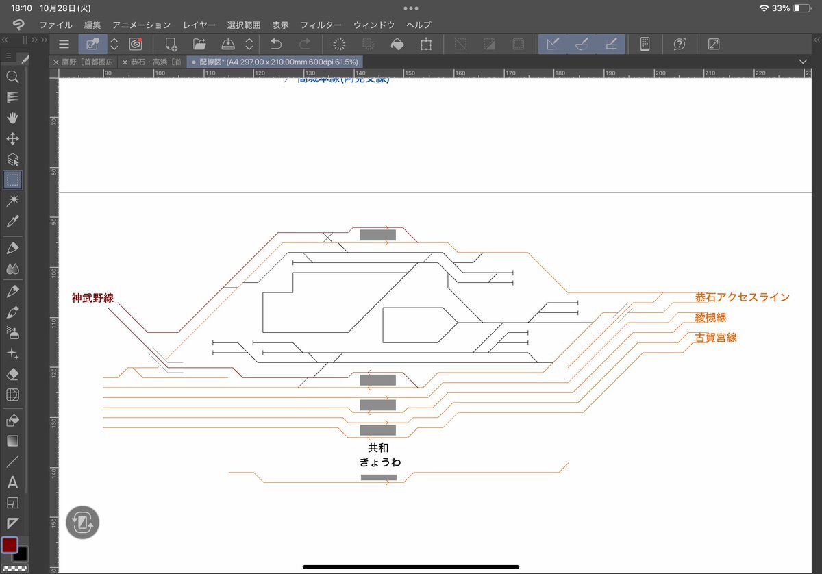Viewport: 822px width, 574px height.
Task: Select the Zoom magnifier tool
Action: click(12, 77)
